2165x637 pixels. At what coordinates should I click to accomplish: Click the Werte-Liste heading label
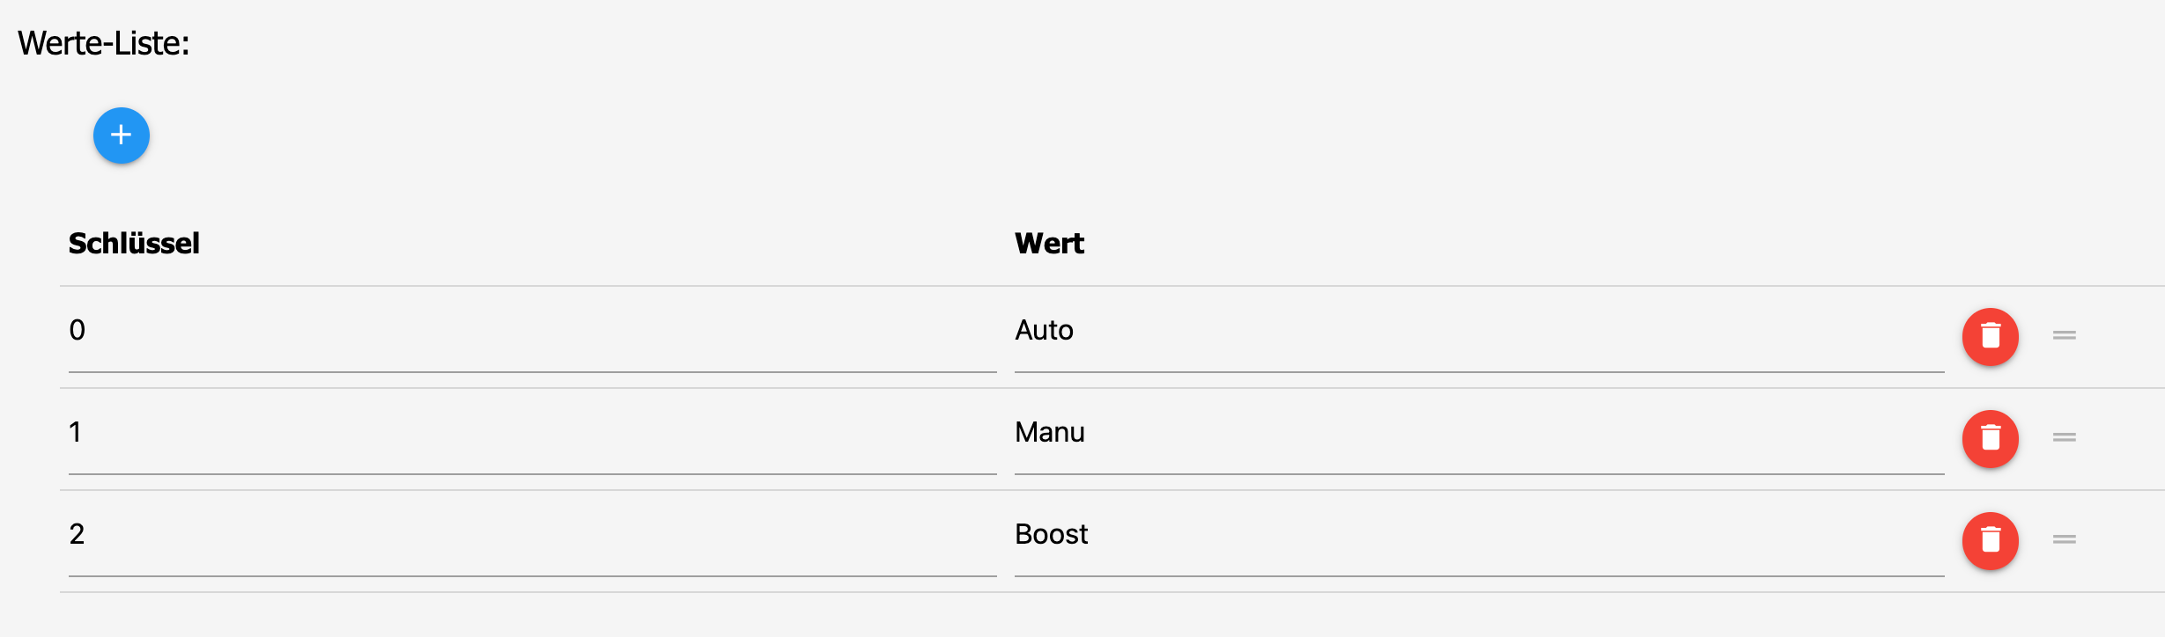(x=104, y=44)
